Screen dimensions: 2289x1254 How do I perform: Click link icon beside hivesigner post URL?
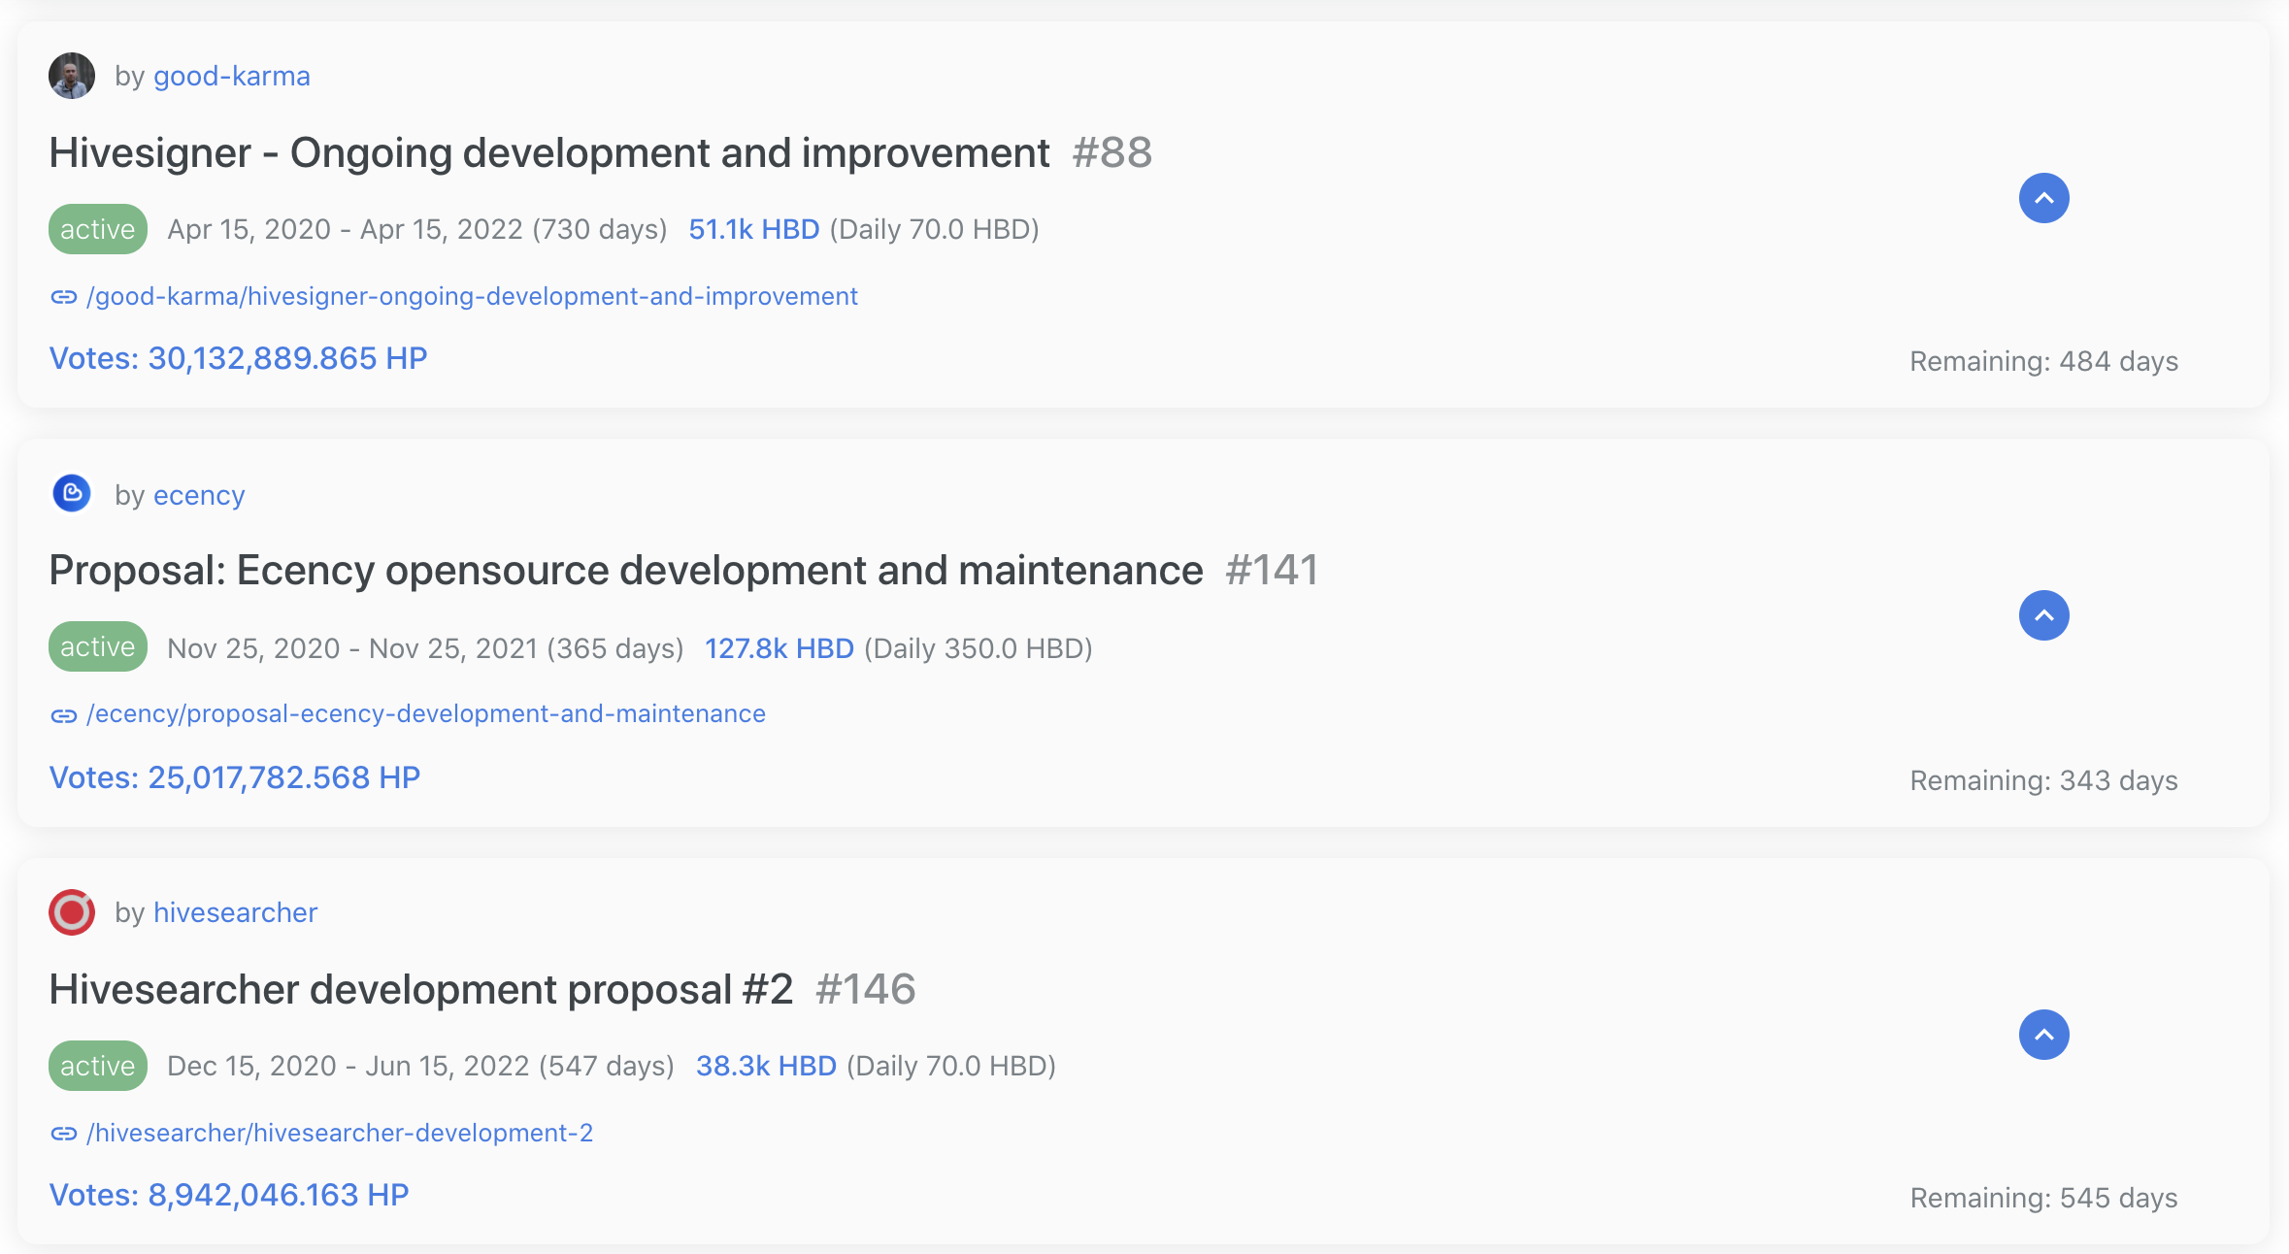[x=64, y=297]
